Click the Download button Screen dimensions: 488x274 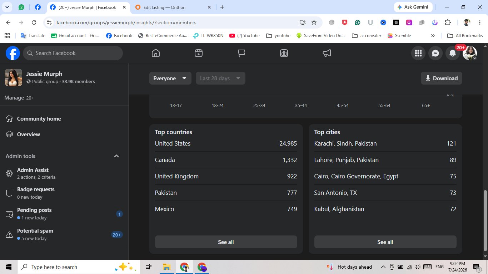(441, 78)
